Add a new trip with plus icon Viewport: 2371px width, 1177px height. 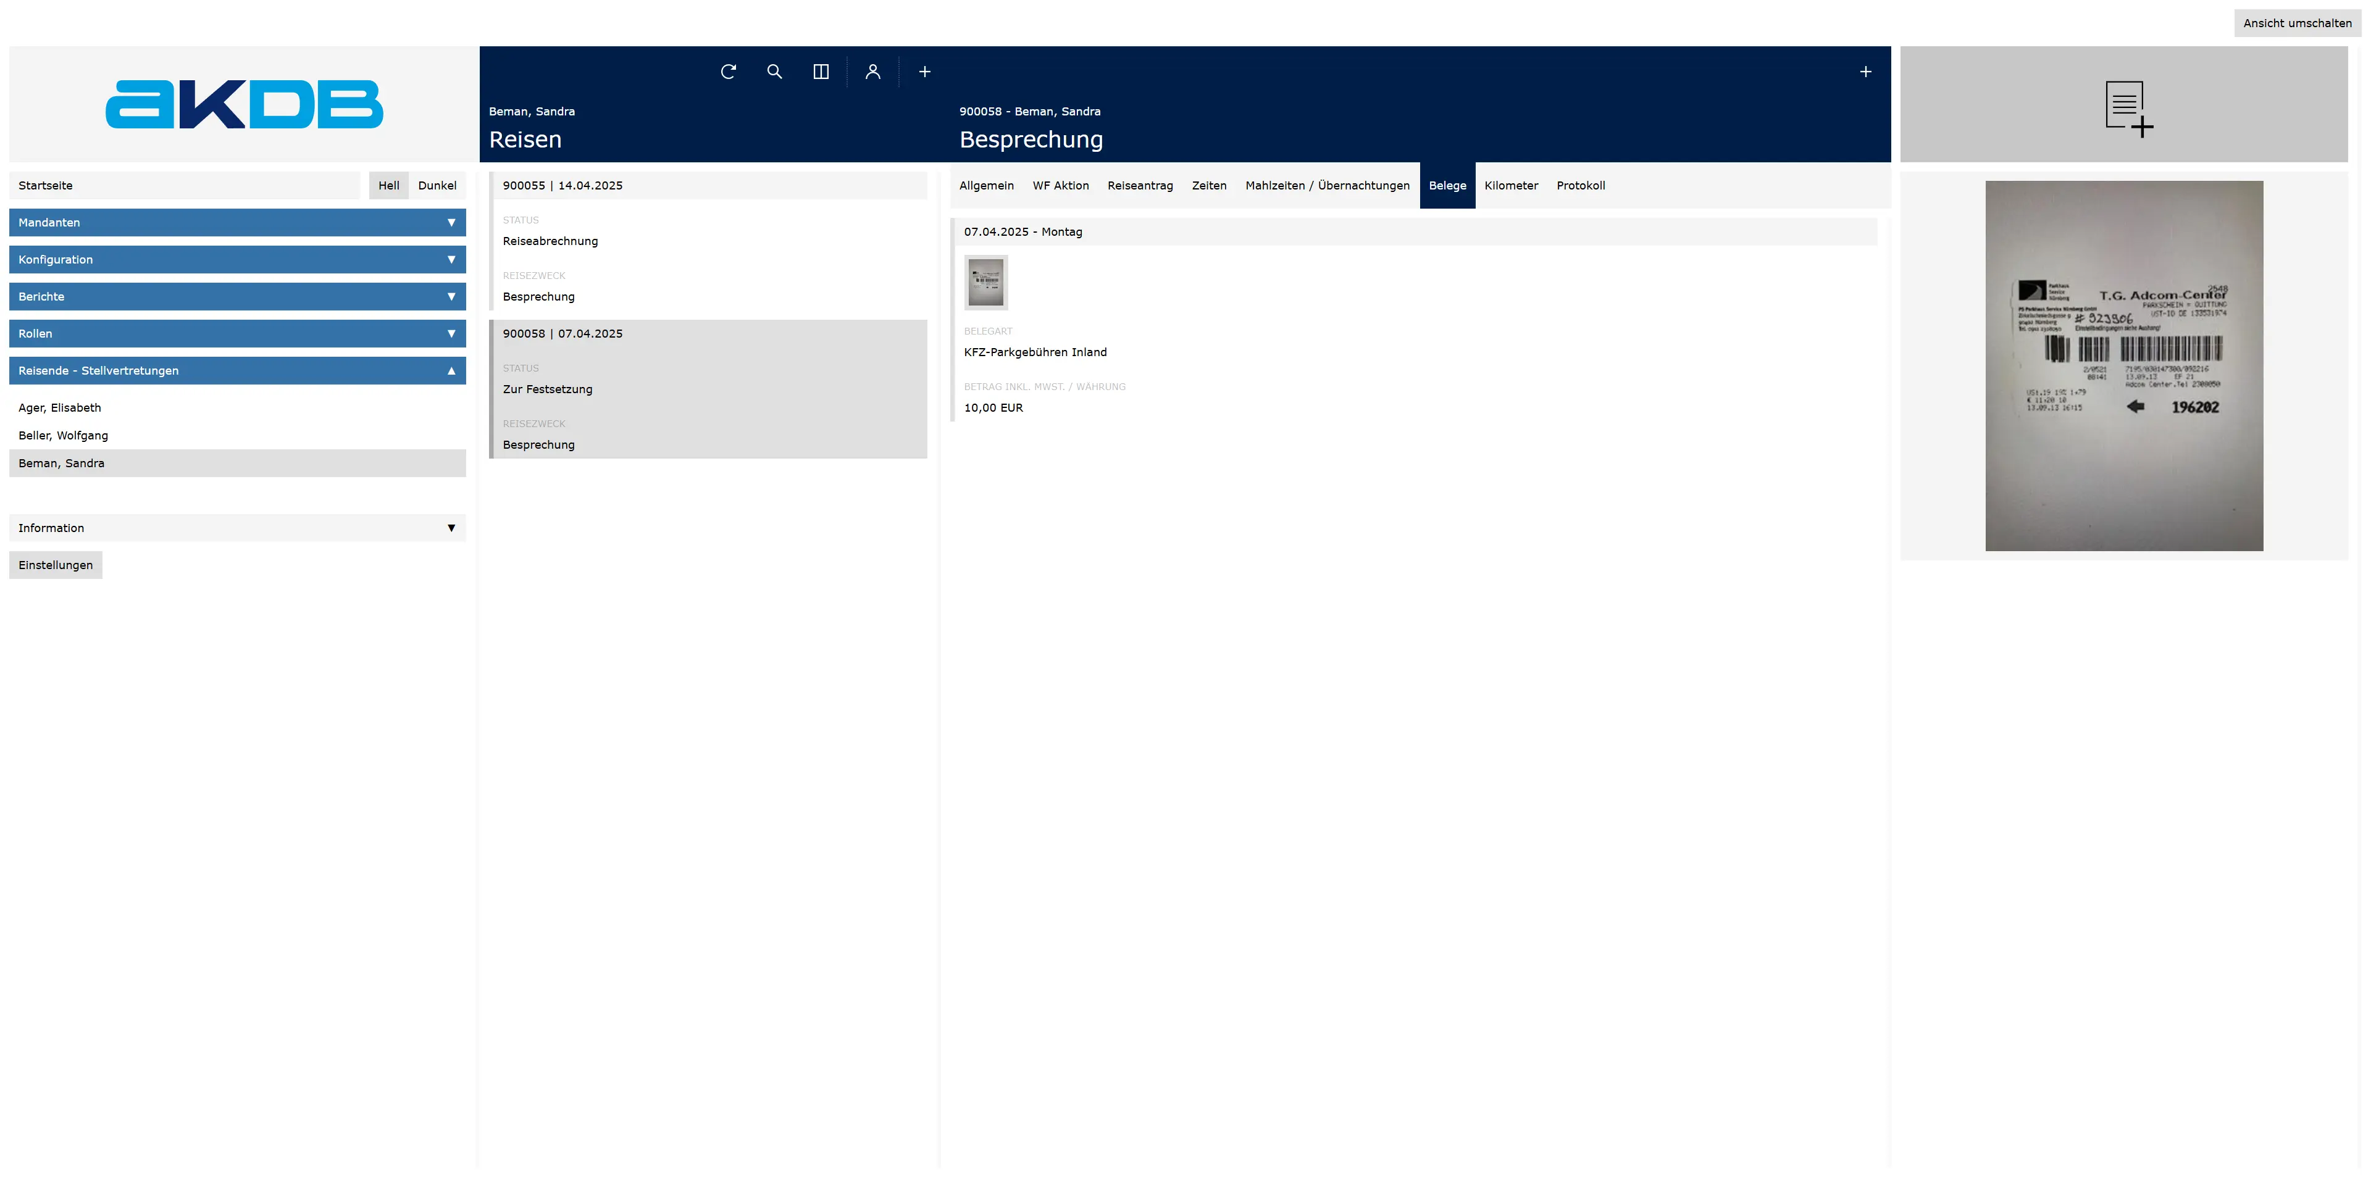point(924,72)
